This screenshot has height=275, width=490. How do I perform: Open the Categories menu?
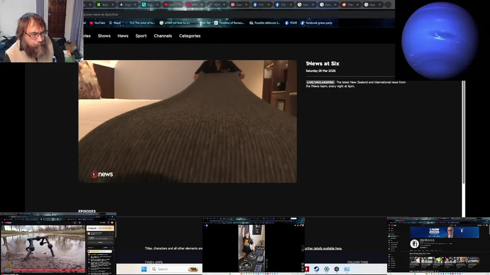tap(190, 36)
